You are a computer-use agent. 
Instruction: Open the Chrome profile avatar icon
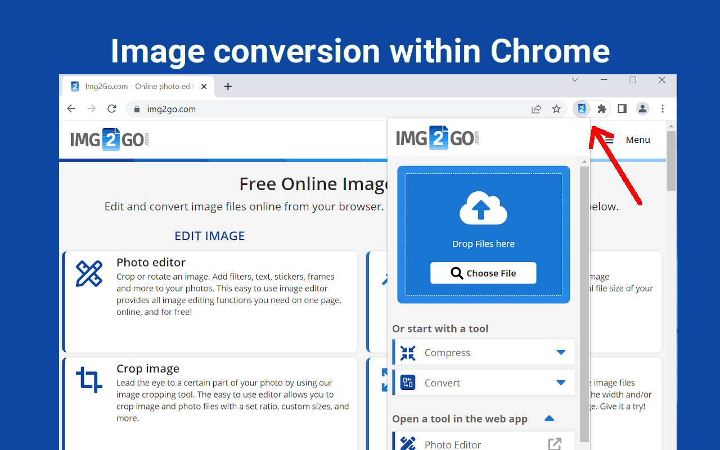click(x=642, y=109)
